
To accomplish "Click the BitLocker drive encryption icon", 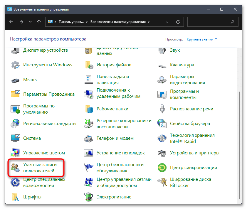I will (x=162, y=182).
